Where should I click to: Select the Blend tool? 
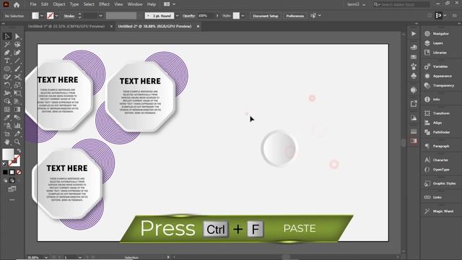[x=17, y=118]
